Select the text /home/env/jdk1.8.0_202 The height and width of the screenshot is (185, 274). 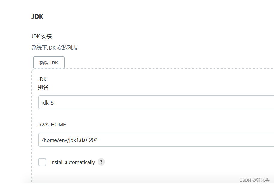click(x=69, y=140)
